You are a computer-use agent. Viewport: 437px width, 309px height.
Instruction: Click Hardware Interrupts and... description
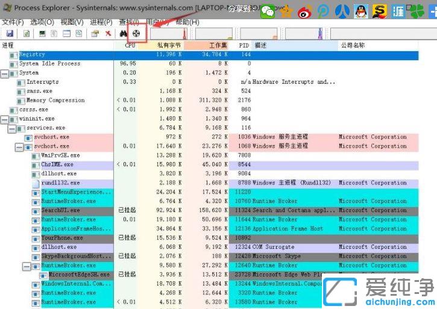[x=294, y=82]
